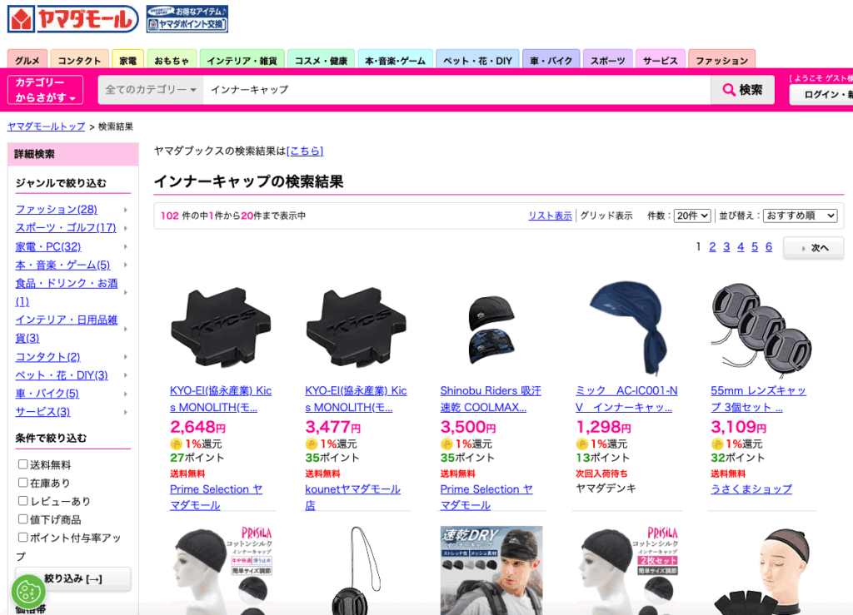The image size is (853, 615).
Task: Open the 55mm レンズキャップ 3個セット link
Action: coord(758,399)
